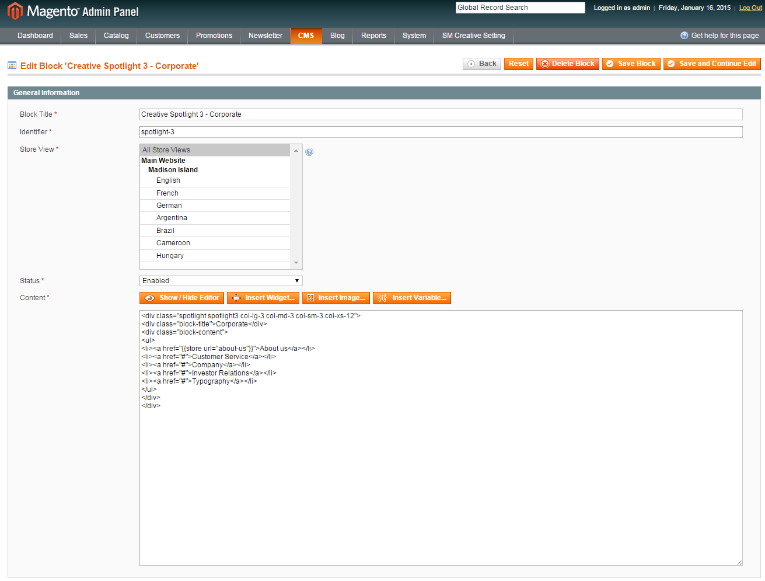Select the Hungary store view
Image resolution: width=765 pixels, height=581 pixels.
(215, 256)
